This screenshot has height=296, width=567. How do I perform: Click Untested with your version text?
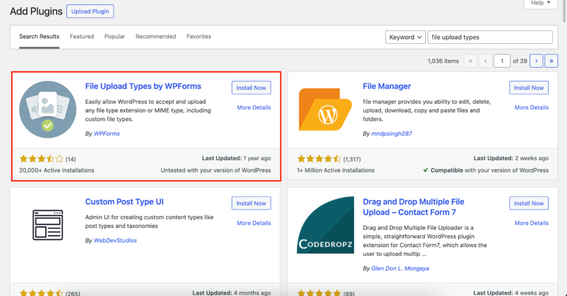(x=216, y=170)
